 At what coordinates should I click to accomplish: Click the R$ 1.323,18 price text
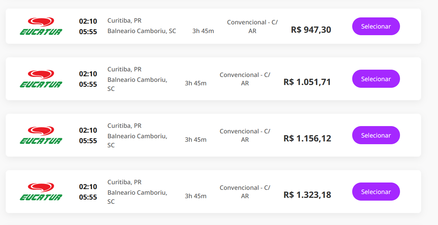click(x=307, y=195)
